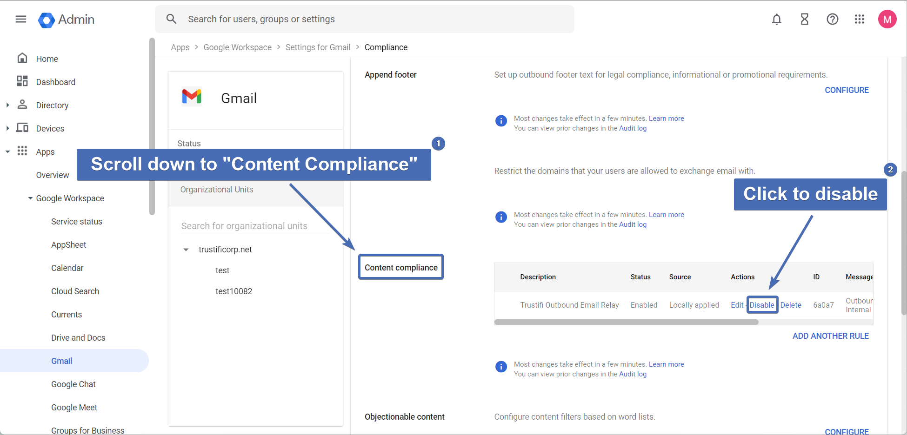
Task: Expand the Devices sidebar section
Action: [7, 128]
